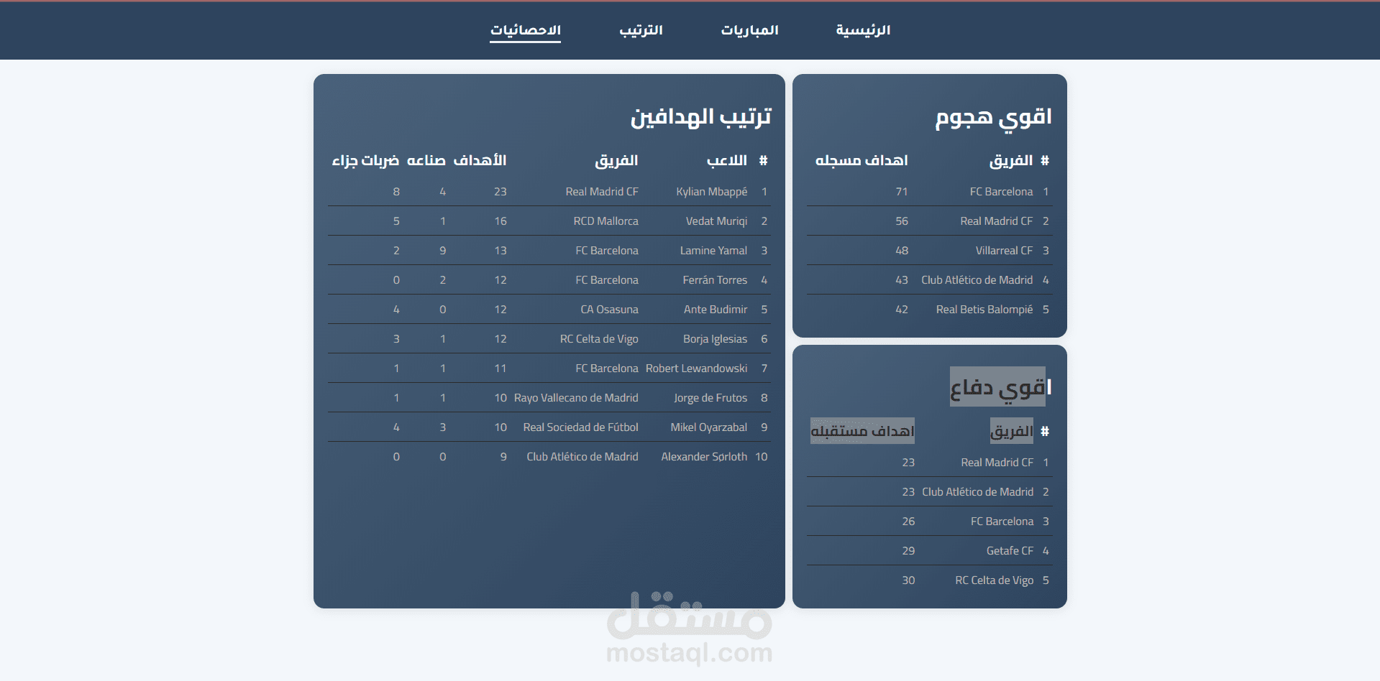
Task: Click اللاعب column header in scorers table
Action: pos(726,160)
